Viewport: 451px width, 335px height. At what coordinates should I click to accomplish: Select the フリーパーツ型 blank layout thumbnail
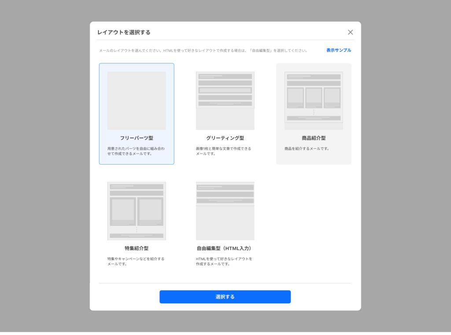pyautogui.click(x=137, y=100)
